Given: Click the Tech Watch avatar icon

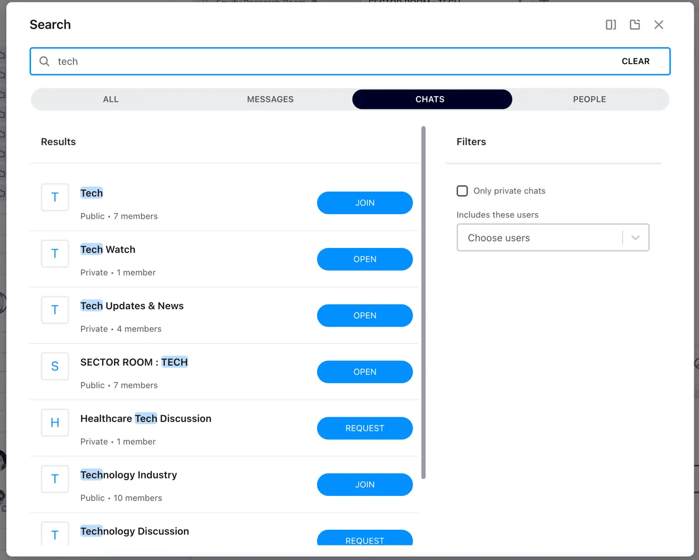Looking at the screenshot, I should pyautogui.click(x=55, y=254).
